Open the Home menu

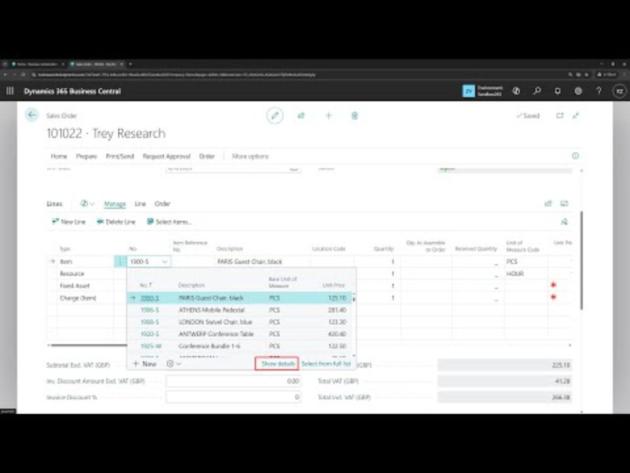coord(59,156)
